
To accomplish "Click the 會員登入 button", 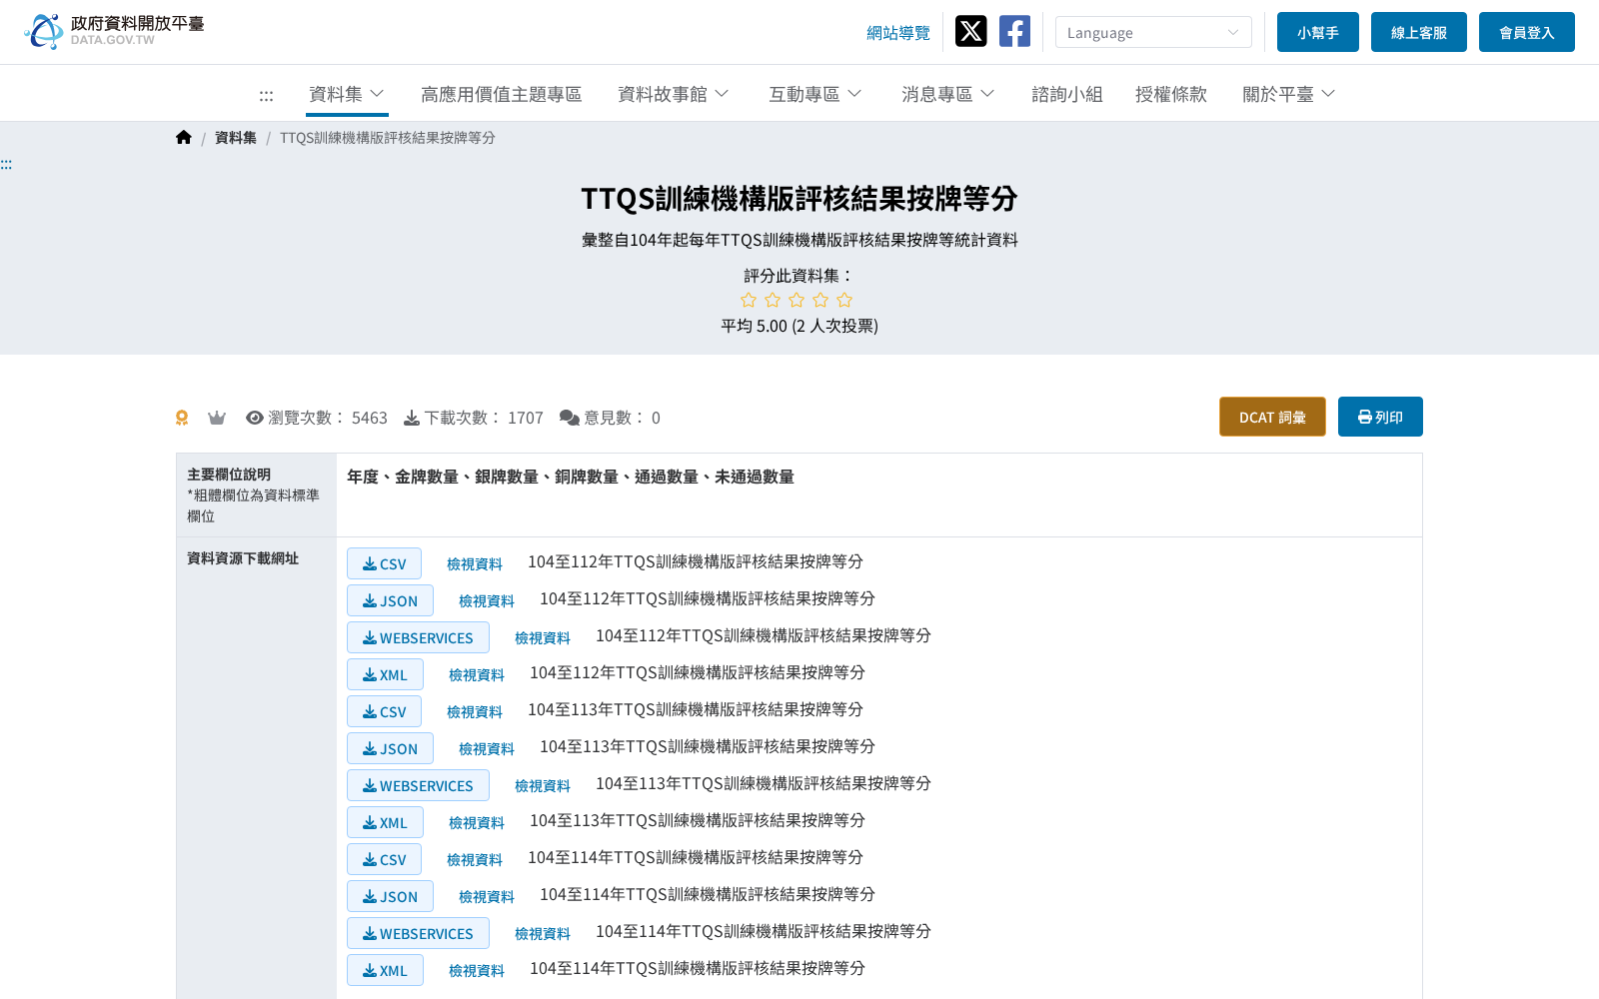I will pyautogui.click(x=1527, y=32).
